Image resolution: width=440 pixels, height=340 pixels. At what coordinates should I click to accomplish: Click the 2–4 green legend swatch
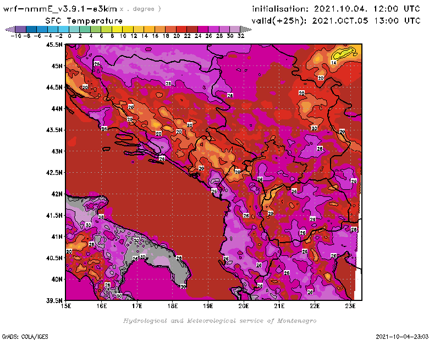(85, 29)
